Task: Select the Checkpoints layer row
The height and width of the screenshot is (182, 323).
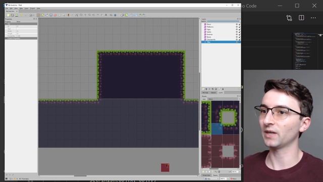Action: pyautogui.click(x=221, y=39)
